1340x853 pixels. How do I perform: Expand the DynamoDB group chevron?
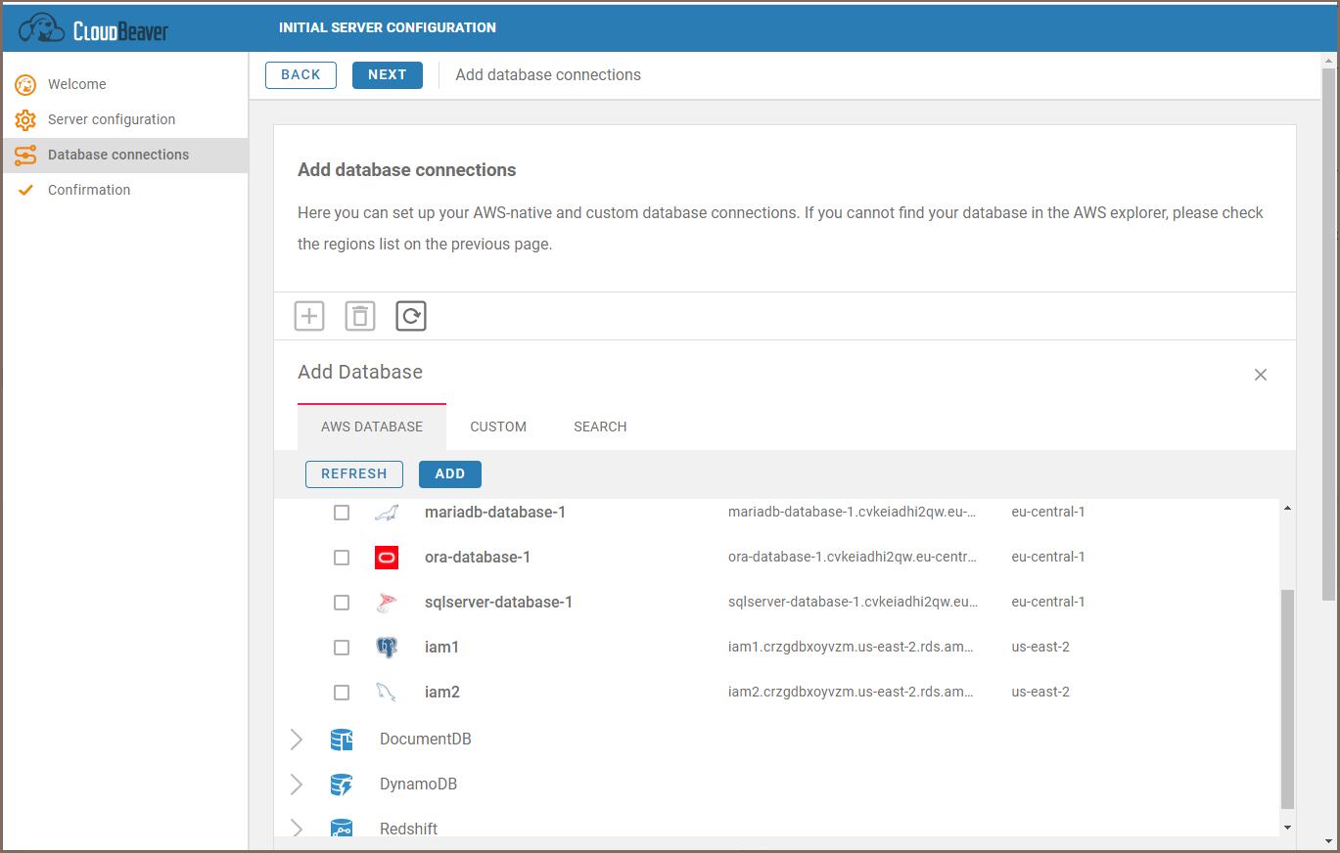pos(297,785)
